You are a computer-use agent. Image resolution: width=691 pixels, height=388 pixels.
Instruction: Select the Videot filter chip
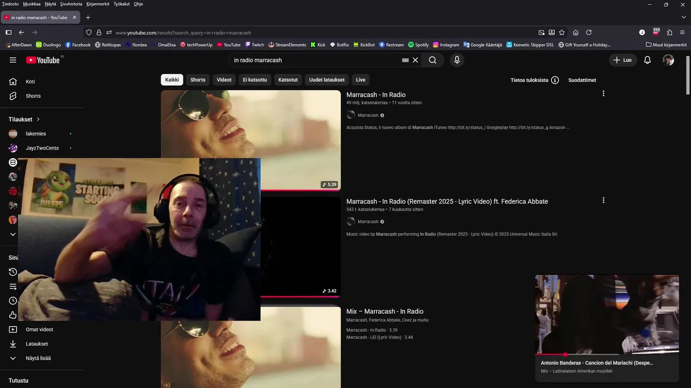click(x=224, y=80)
